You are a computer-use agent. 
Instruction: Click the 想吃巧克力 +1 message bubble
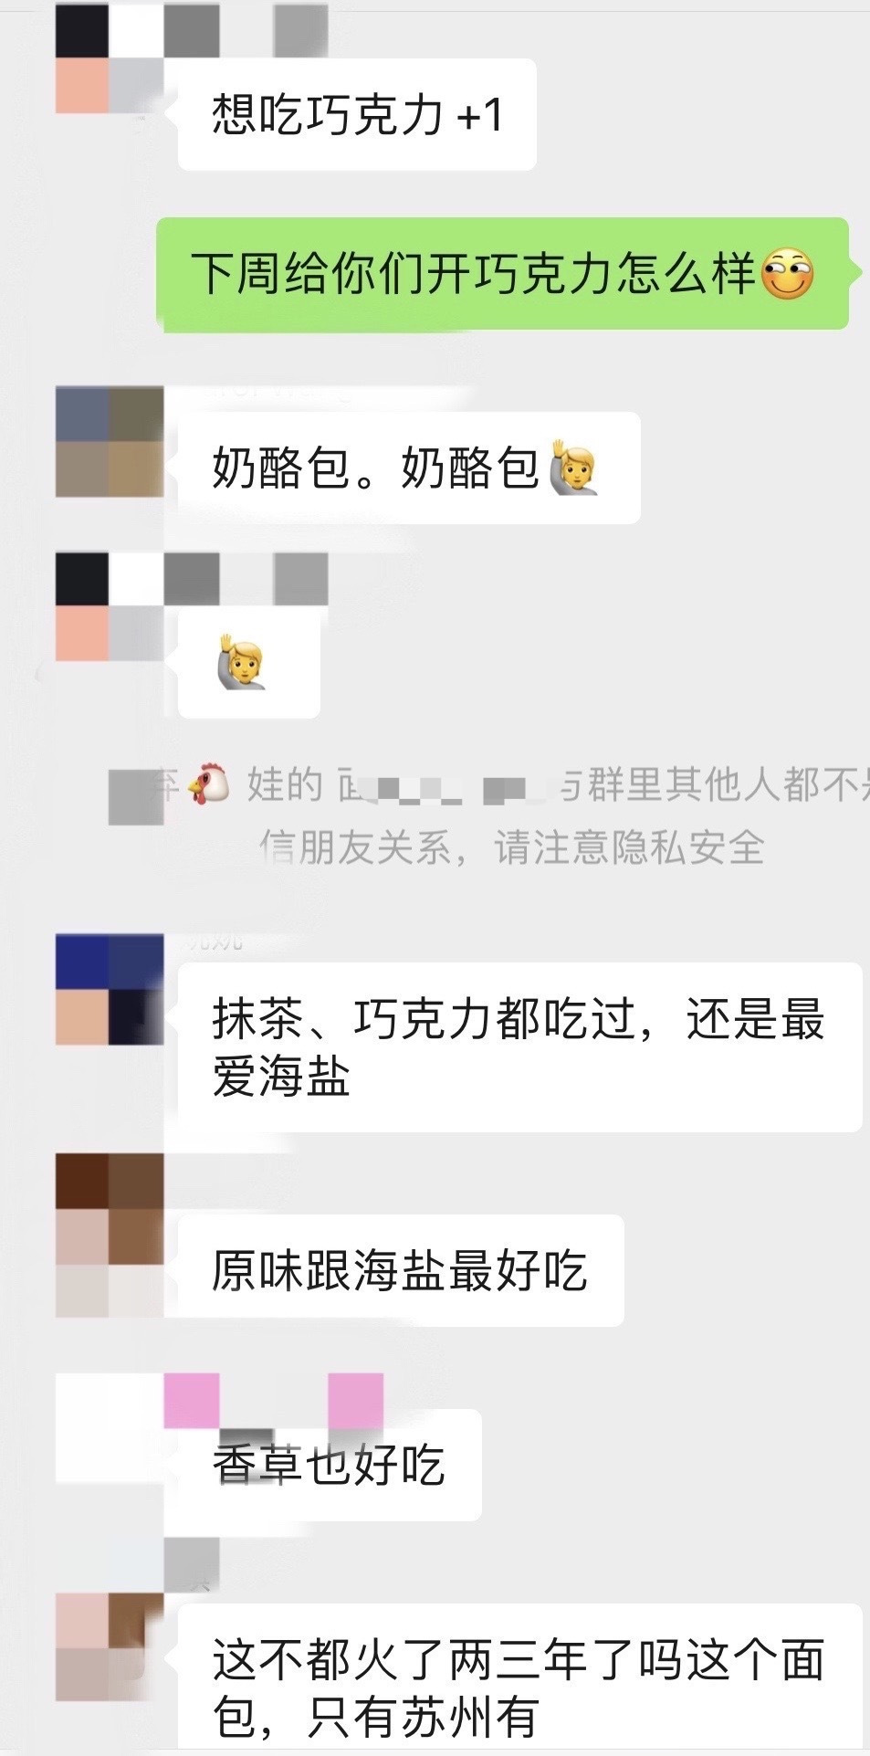(x=357, y=114)
